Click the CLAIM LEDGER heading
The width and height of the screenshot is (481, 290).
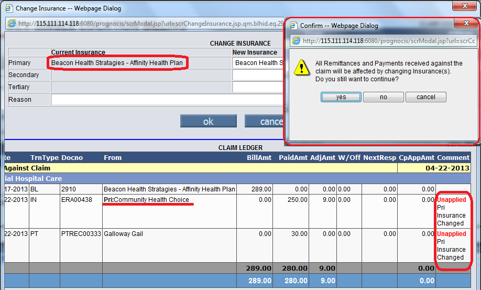(240, 148)
